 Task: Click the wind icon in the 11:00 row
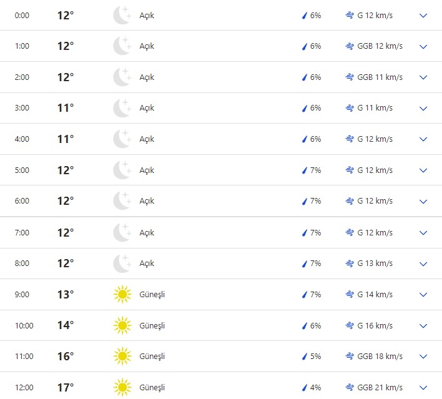[x=350, y=356]
